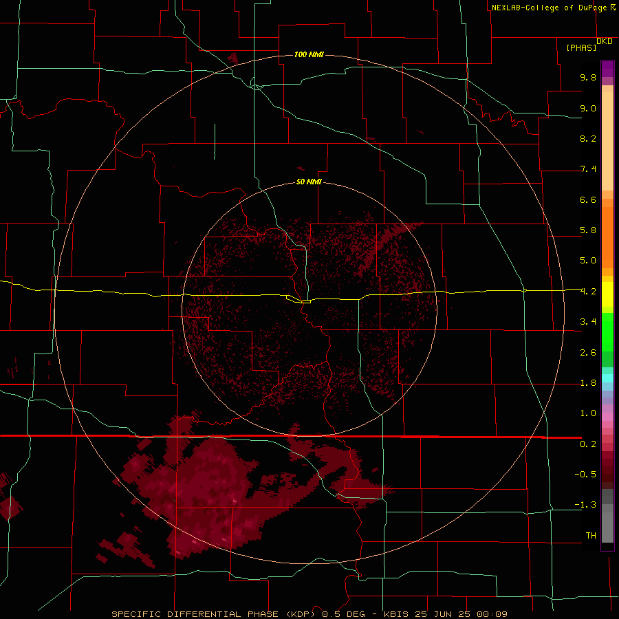Pick the yellow segment of the color bar
This screenshot has height=619, width=619.
[x=607, y=294]
